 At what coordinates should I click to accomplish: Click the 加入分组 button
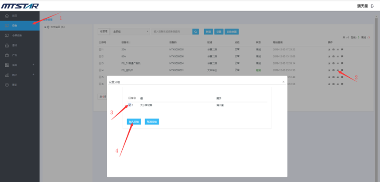134,121
